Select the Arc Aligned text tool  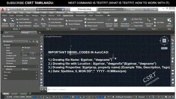36,22
